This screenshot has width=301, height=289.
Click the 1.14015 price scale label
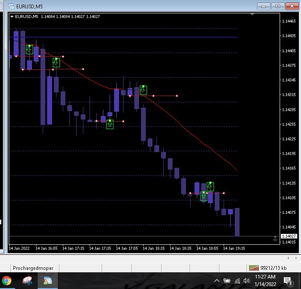pyautogui.click(x=289, y=242)
